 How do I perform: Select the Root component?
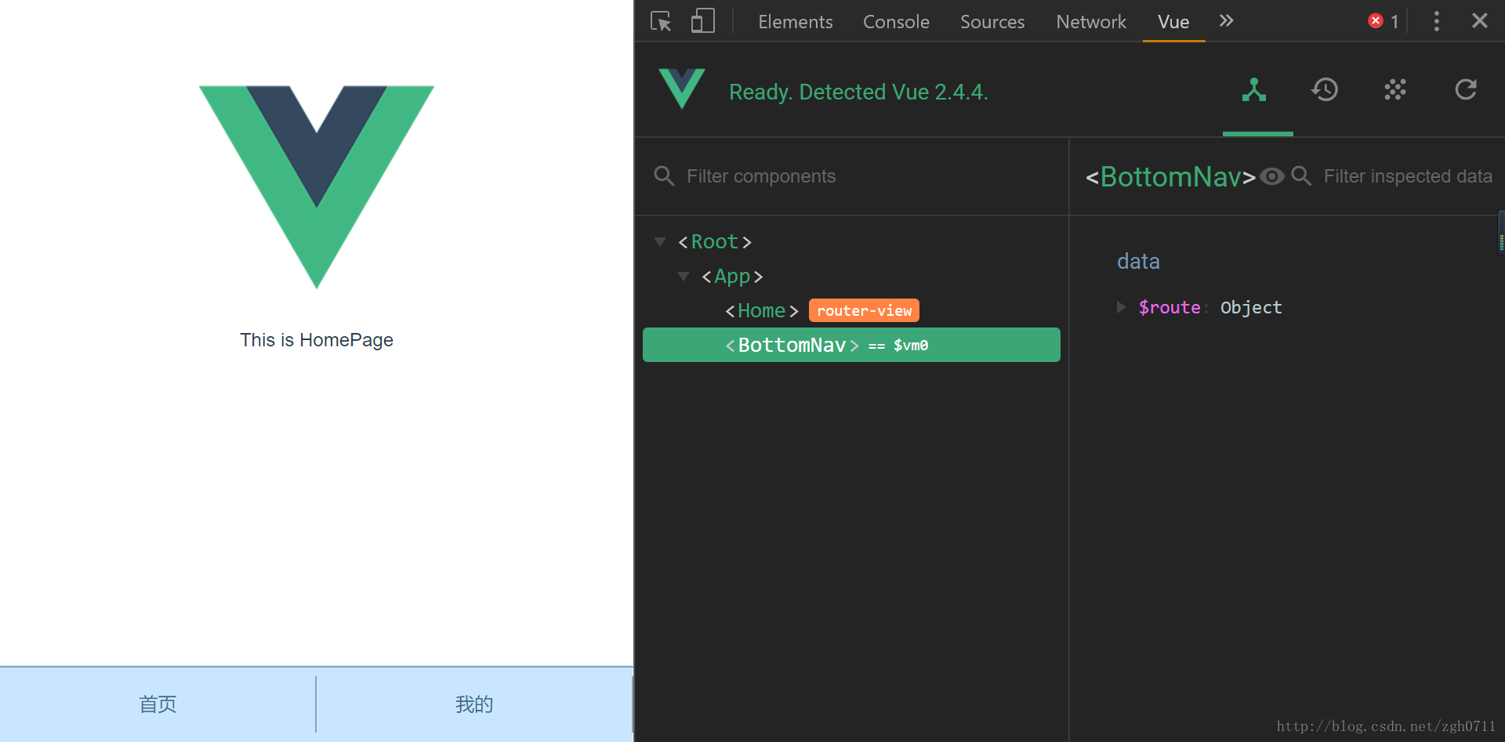tap(715, 241)
